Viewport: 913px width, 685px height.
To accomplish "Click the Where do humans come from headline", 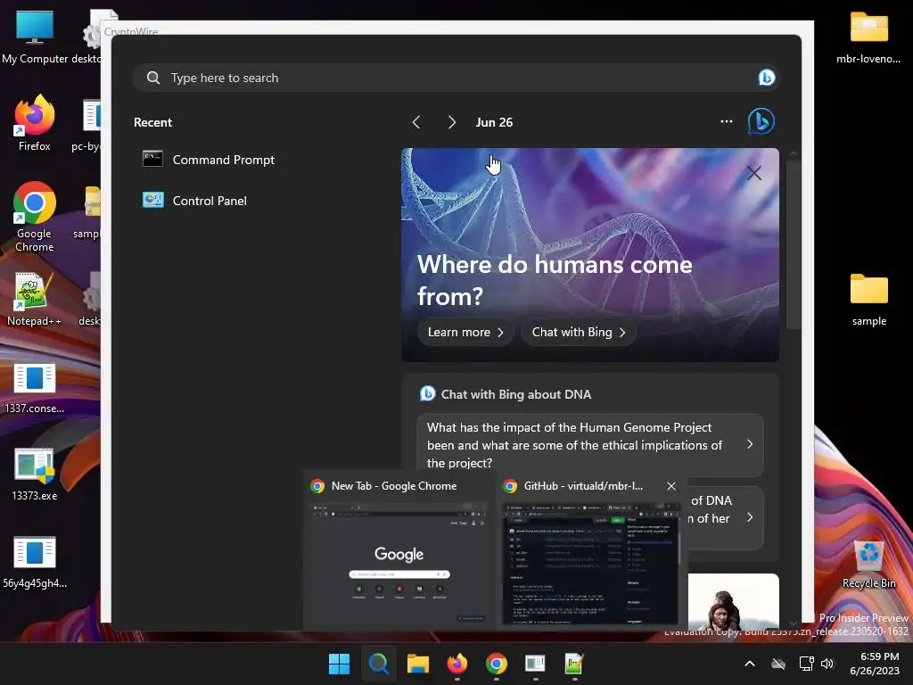I will (x=555, y=280).
